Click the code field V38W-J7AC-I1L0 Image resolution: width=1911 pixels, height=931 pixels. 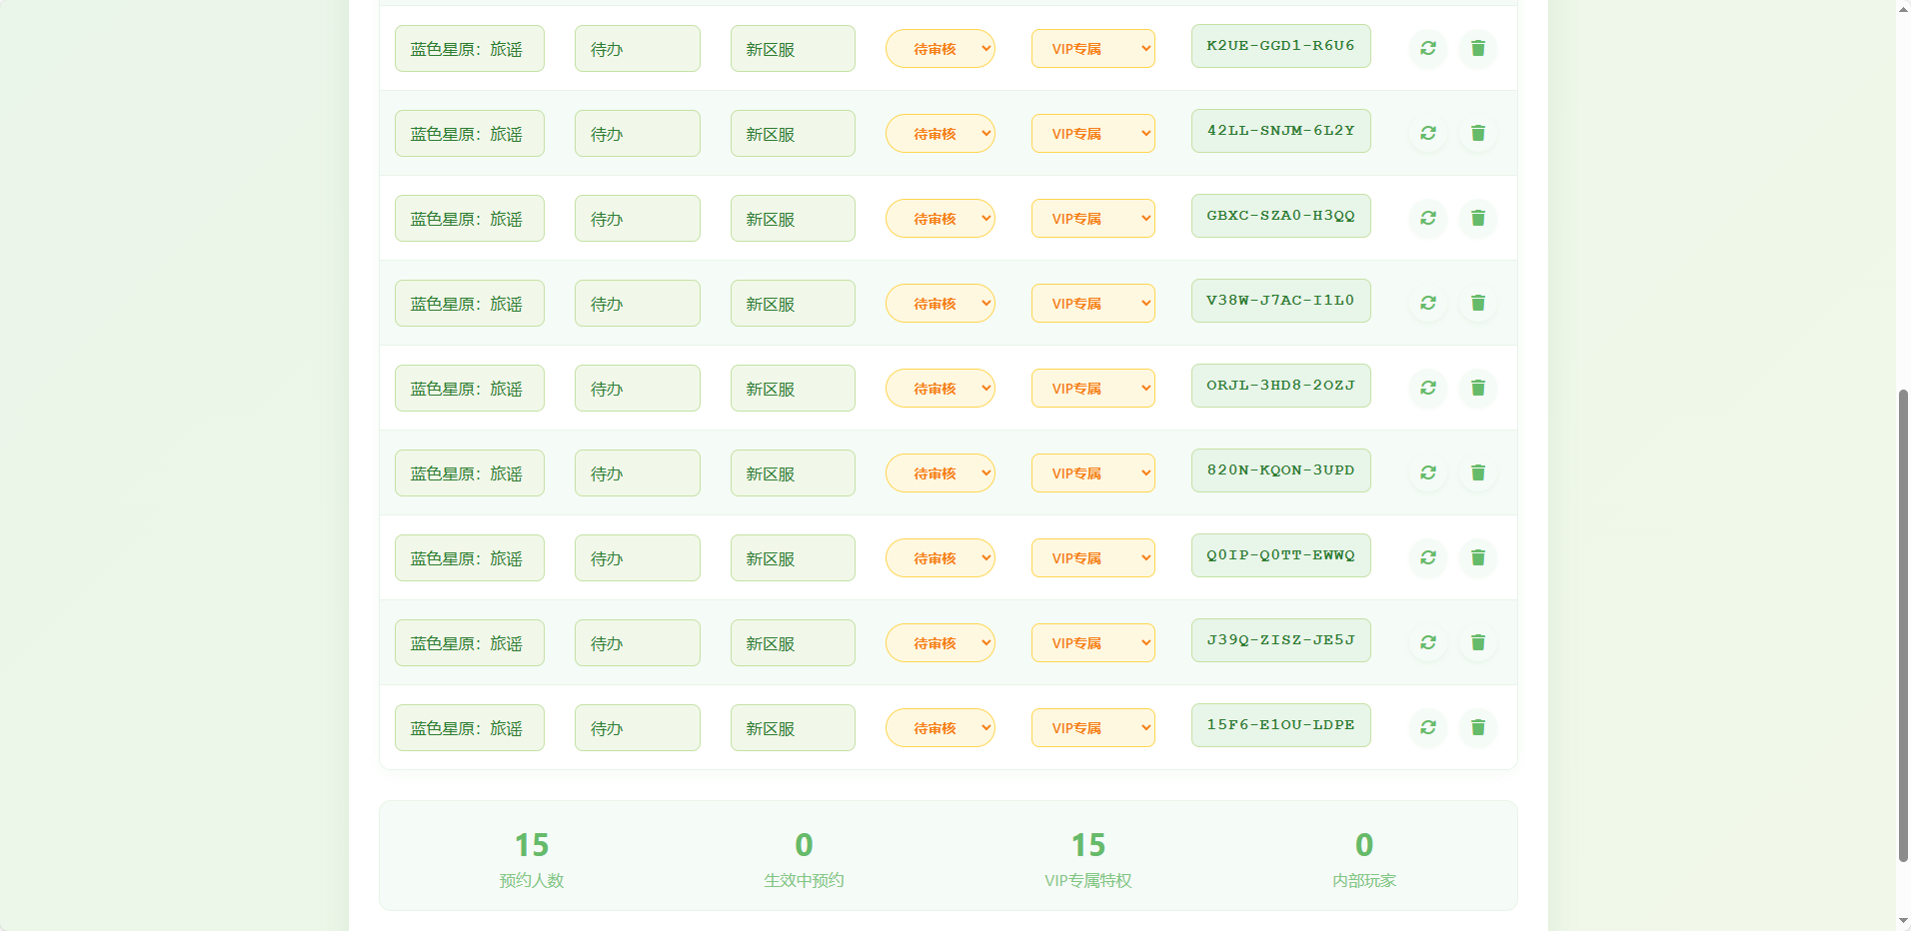1280,301
